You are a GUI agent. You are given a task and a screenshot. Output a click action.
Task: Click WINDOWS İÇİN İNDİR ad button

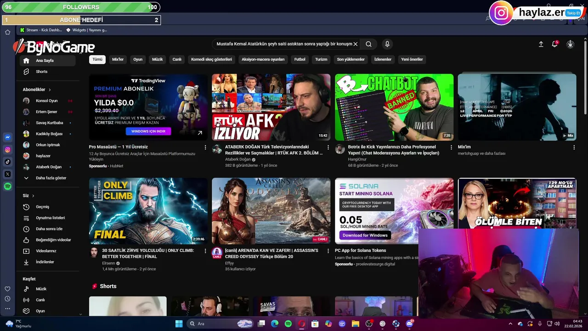148,131
